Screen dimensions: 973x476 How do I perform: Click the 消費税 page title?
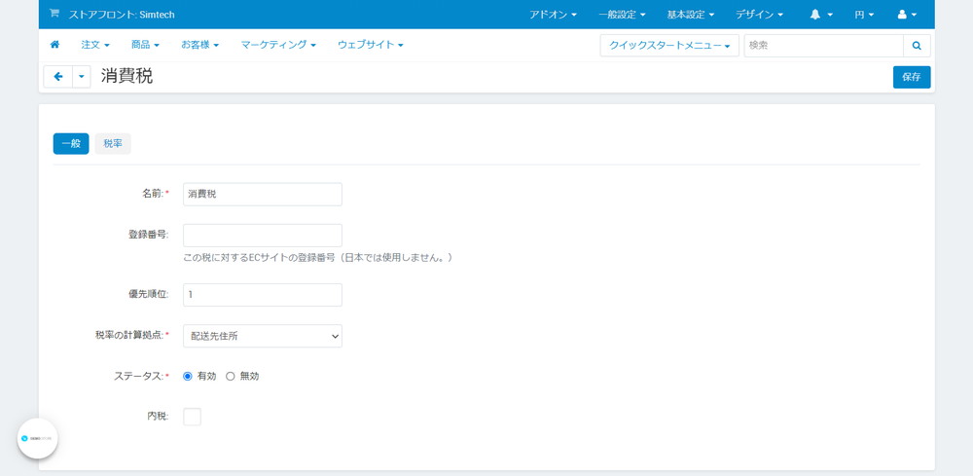[x=126, y=76]
